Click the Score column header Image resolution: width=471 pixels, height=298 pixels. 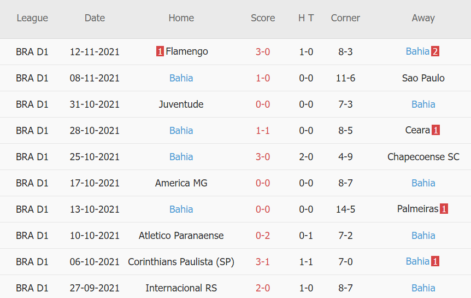coord(263,18)
